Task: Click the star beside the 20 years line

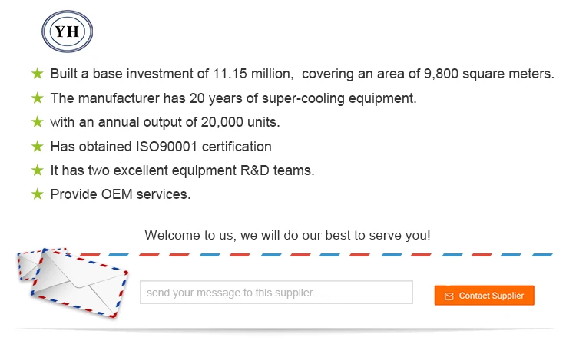Action: [x=37, y=98]
